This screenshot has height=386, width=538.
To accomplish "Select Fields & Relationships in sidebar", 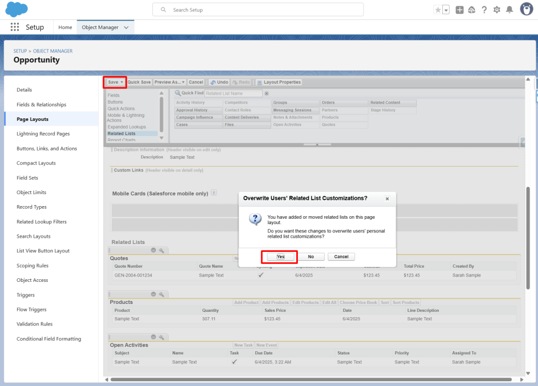I will (42, 105).
